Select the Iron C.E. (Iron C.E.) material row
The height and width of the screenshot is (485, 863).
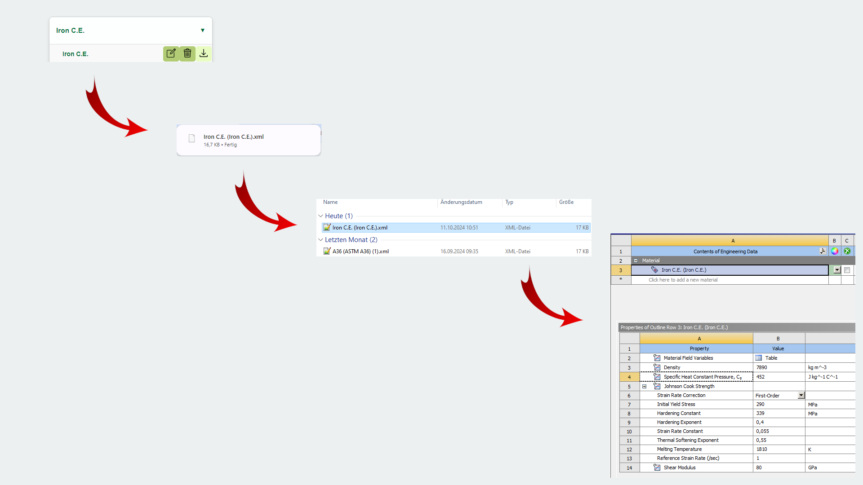pos(730,270)
